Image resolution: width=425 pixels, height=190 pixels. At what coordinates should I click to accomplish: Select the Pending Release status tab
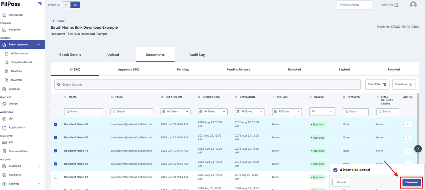(x=238, y=70)
